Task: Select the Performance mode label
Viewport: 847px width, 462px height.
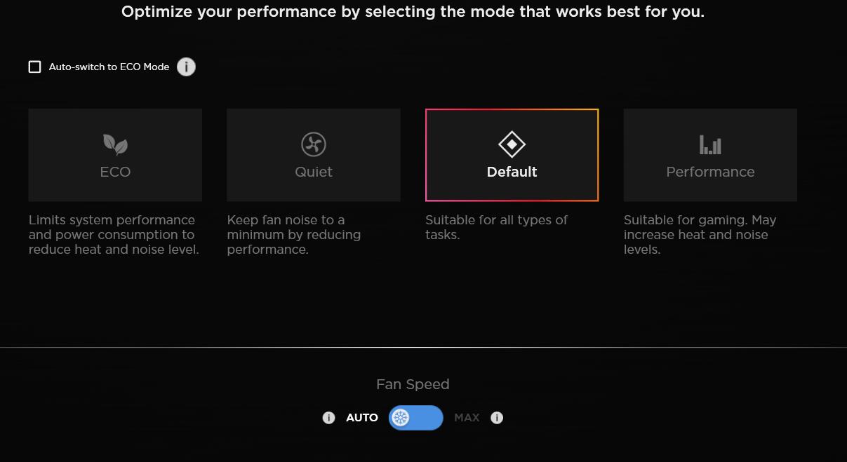Action: click(x=710, y=172)
